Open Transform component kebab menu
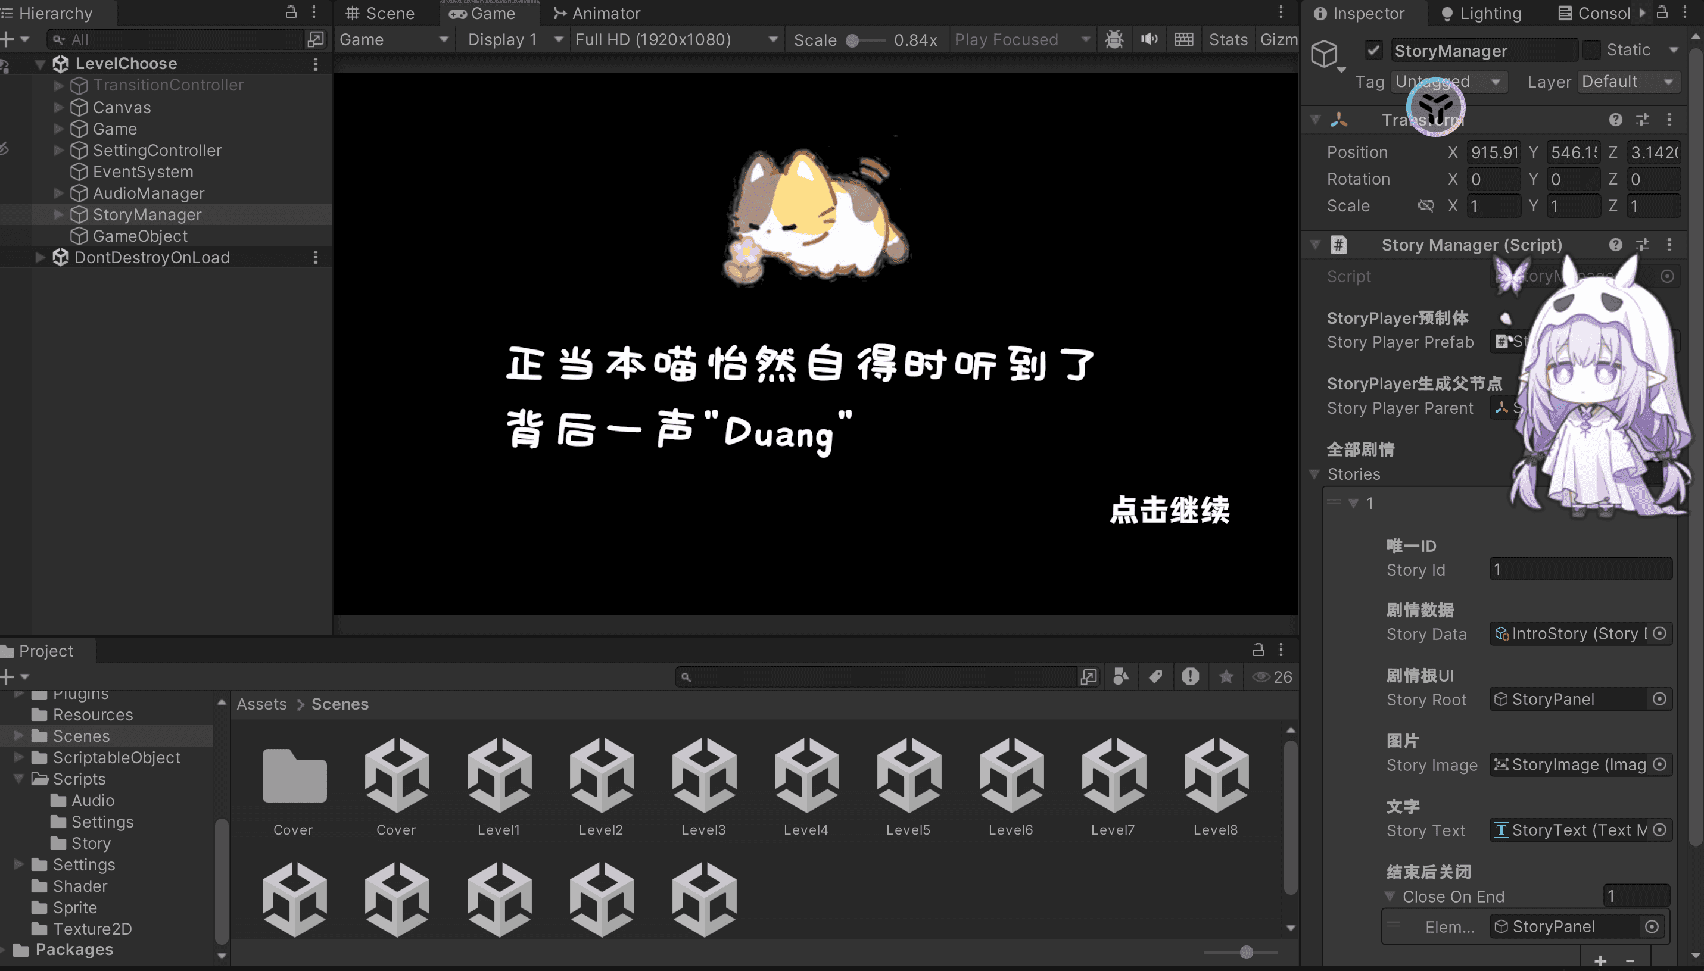 tap(1669, 120)
